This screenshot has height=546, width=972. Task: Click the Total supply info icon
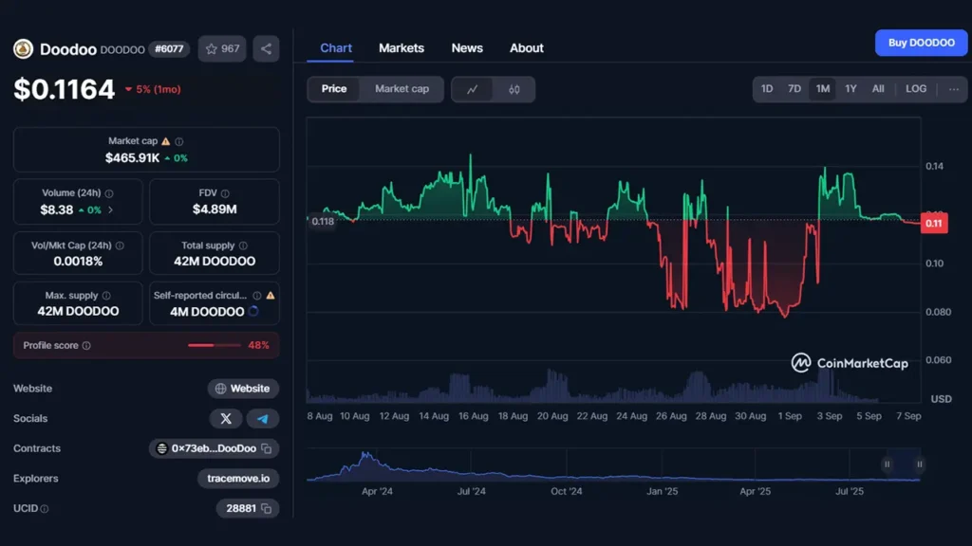[243, 246]
